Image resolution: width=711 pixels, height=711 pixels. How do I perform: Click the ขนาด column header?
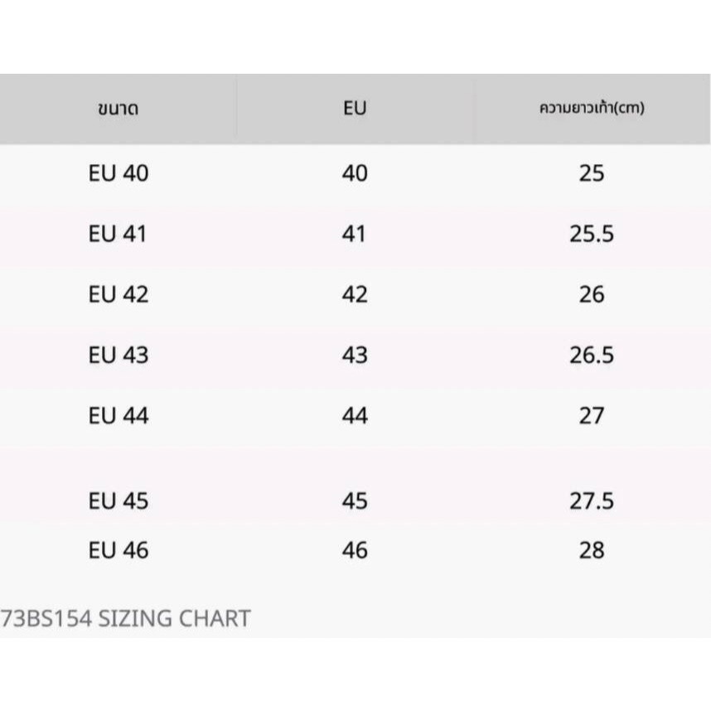tap(118, 109)
